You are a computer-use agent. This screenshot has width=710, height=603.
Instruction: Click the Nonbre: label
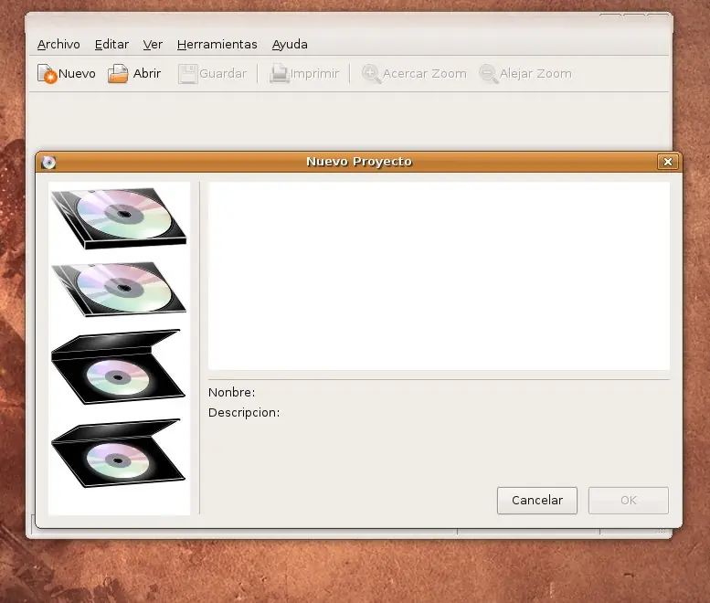[231, 393]
